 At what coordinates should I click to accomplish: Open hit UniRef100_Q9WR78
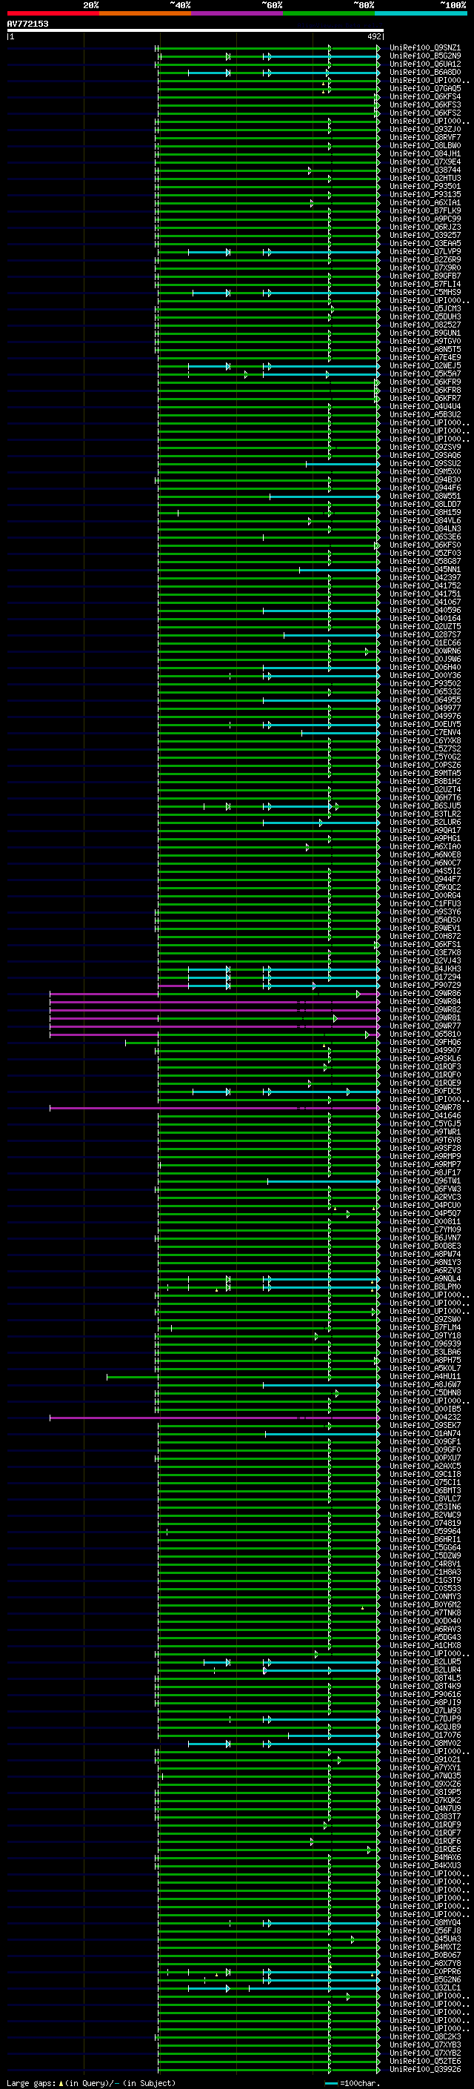pos(424,1108)
